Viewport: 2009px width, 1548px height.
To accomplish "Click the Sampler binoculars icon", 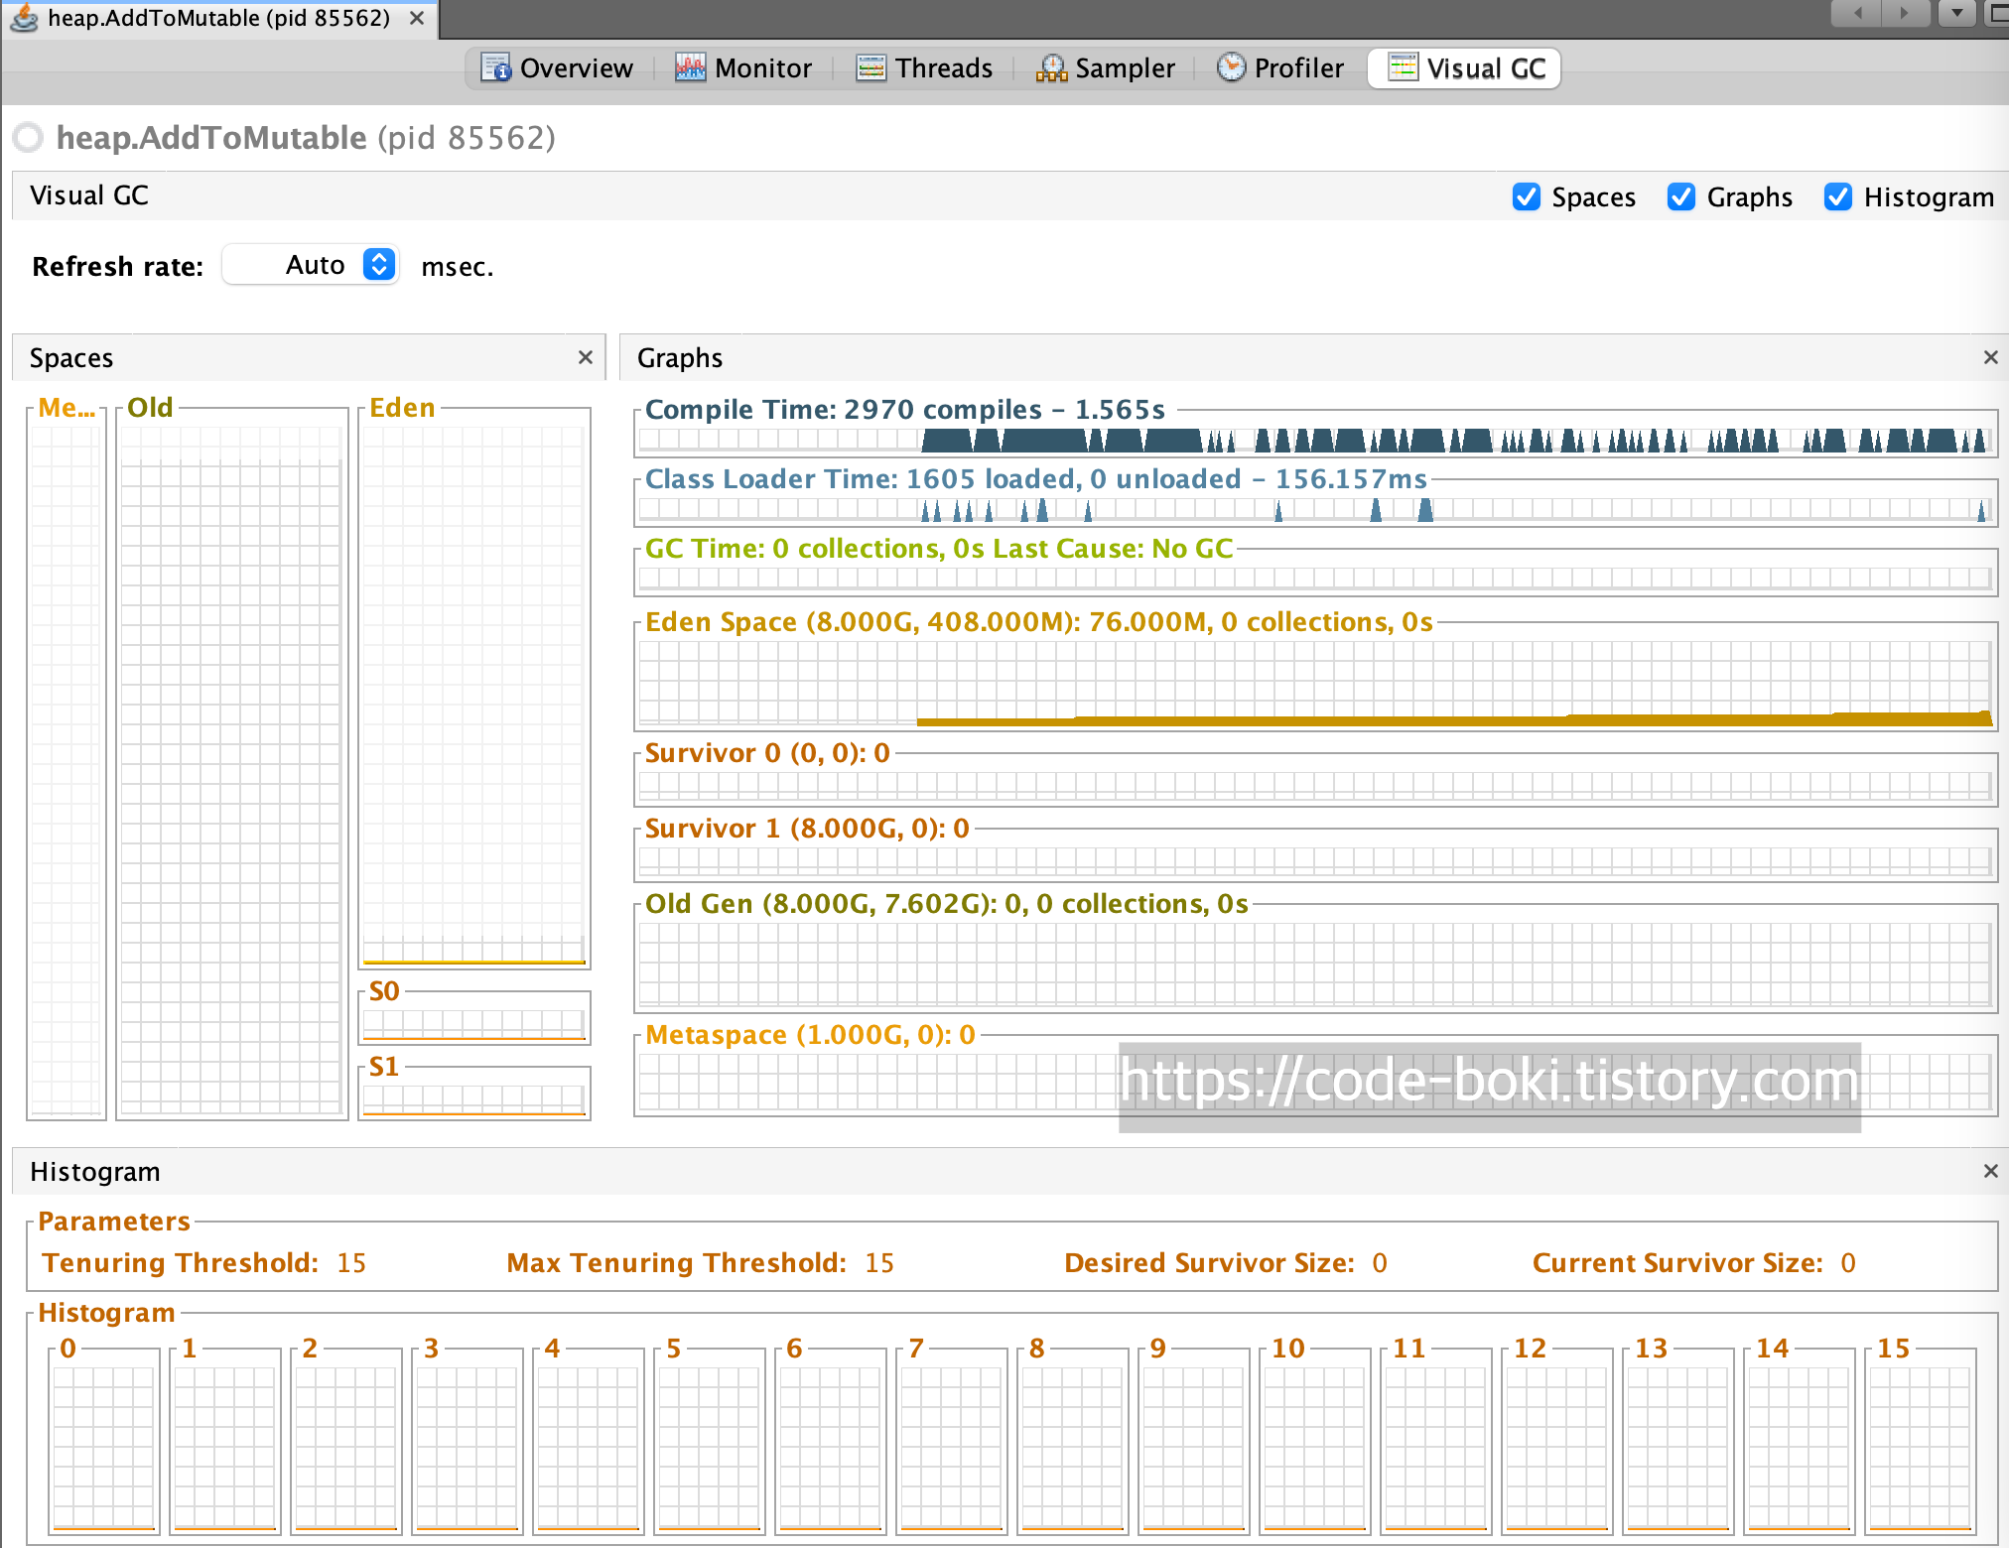I will tap(1051, 67).
